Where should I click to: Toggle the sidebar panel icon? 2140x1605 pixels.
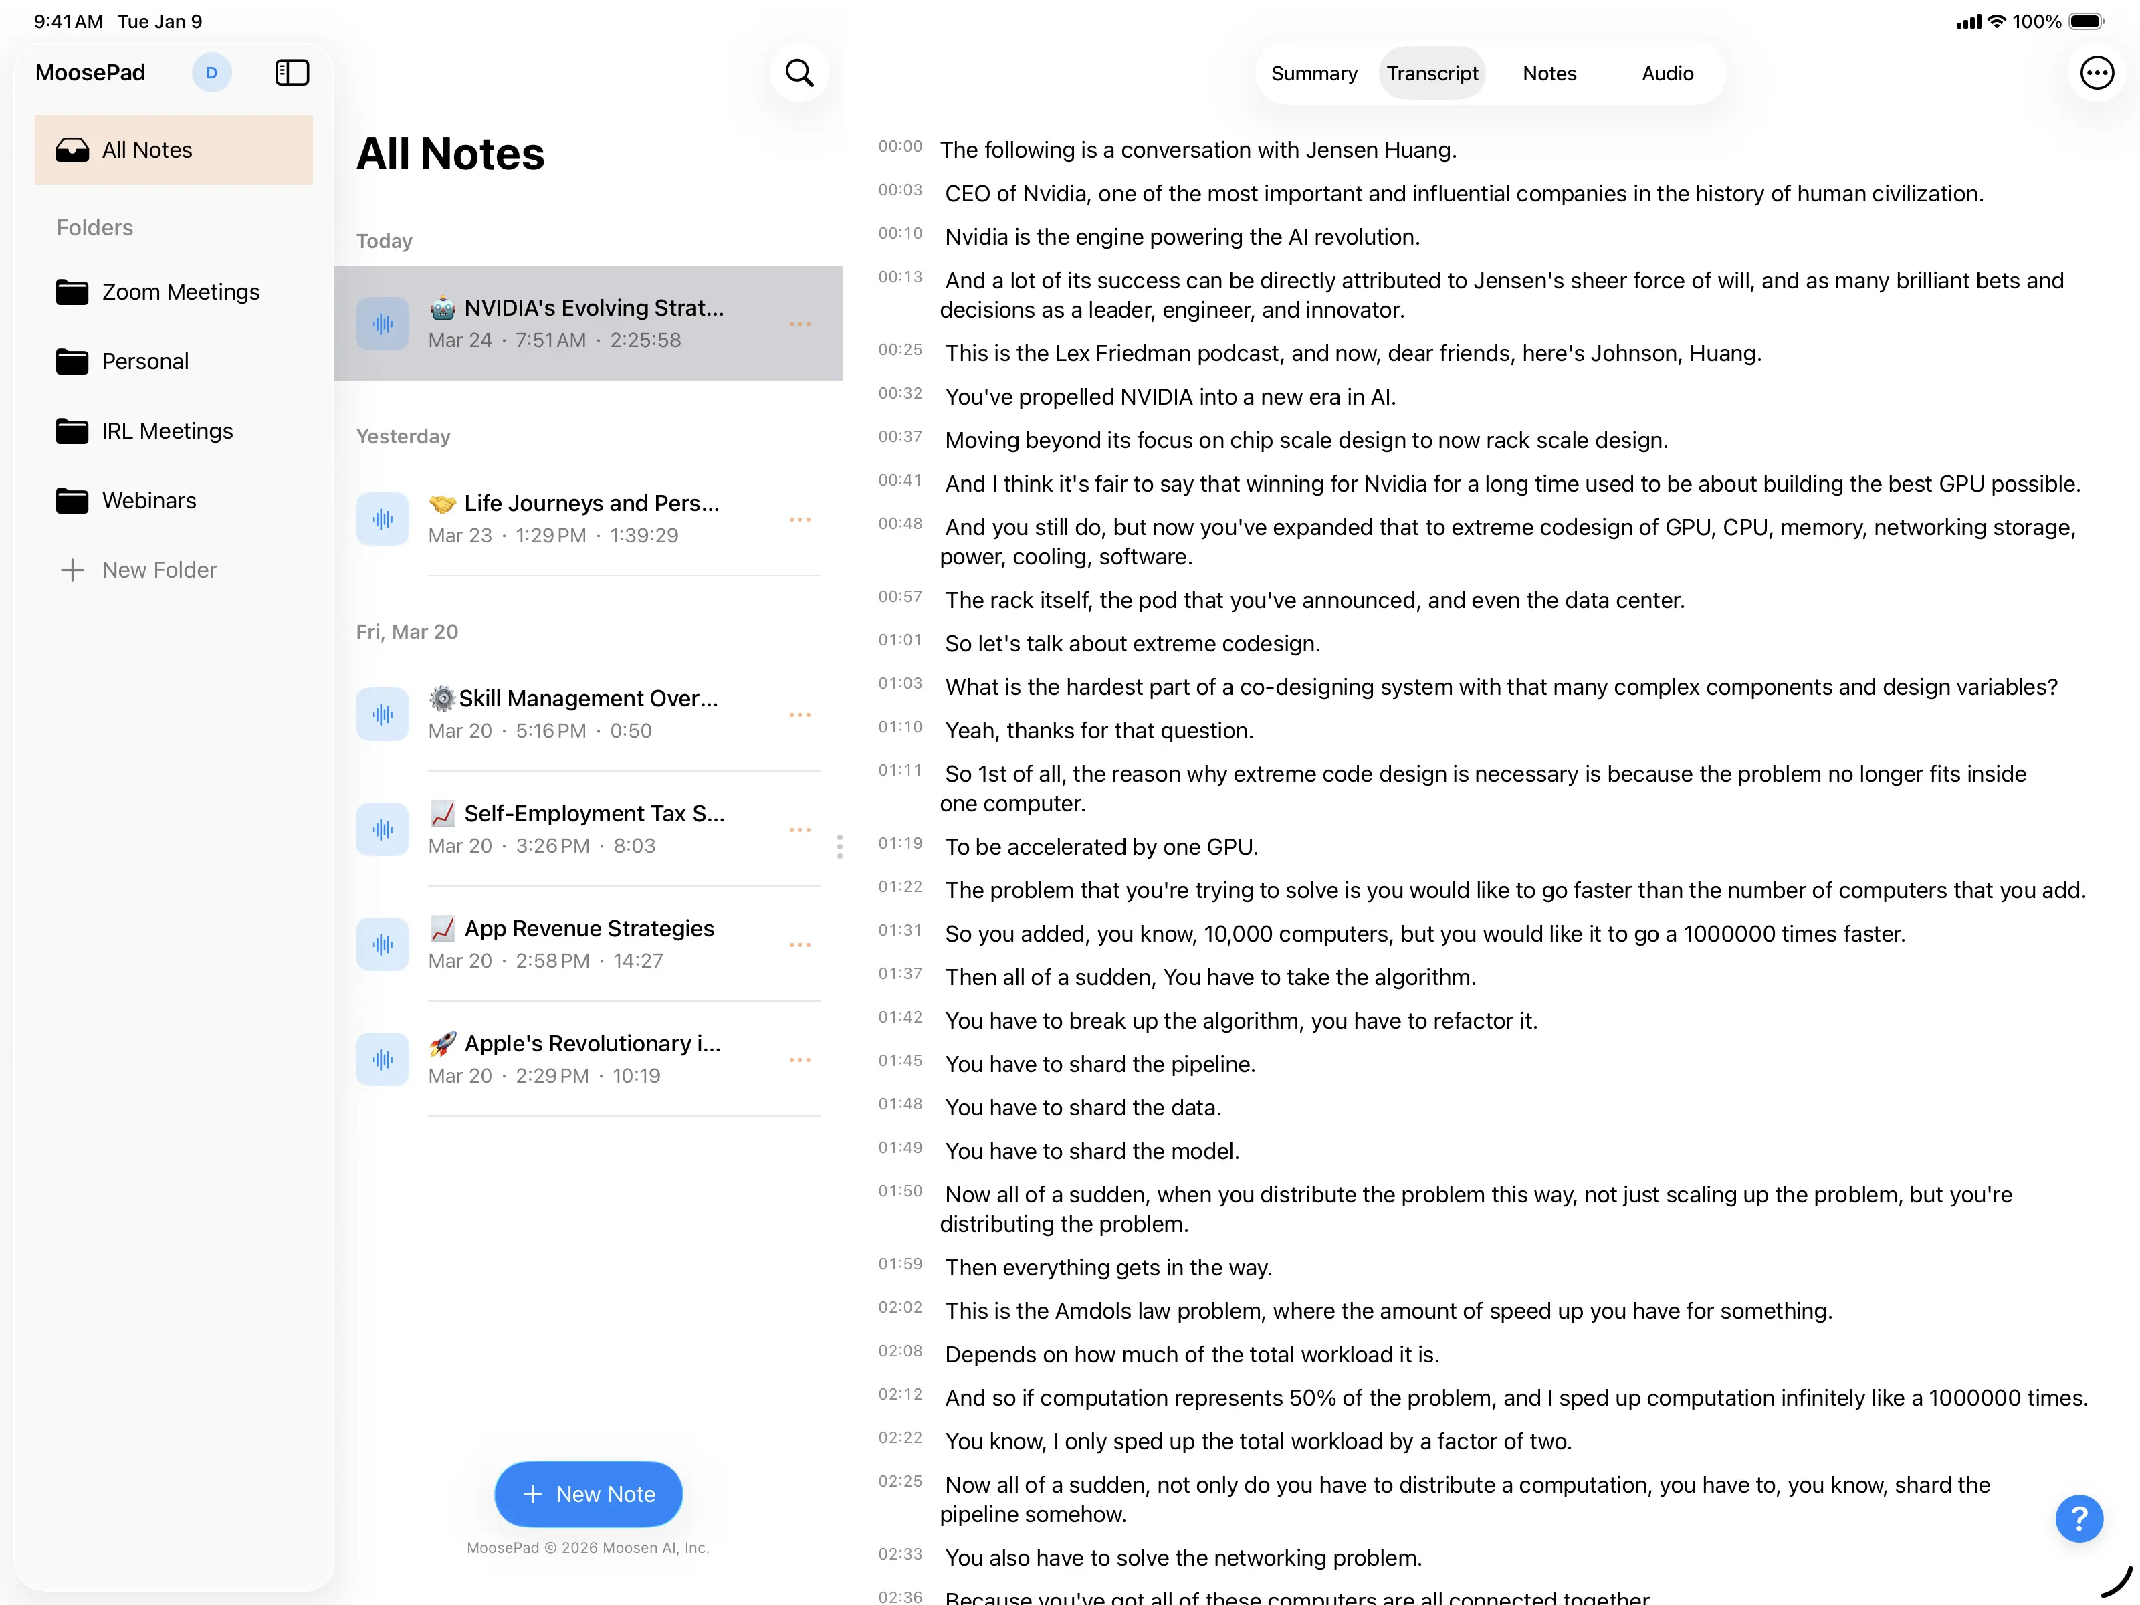click(292, 72)
